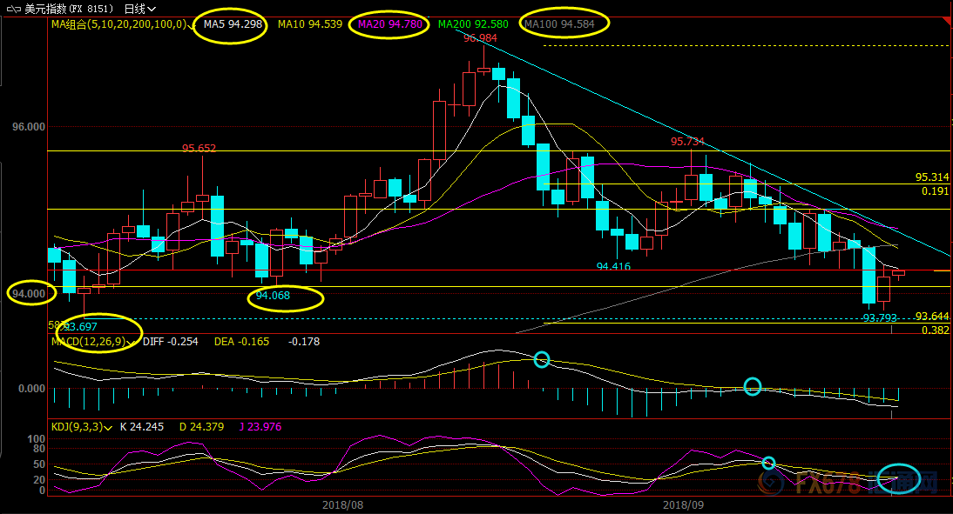Click the 96.984 peak price label

(x=481, y=38)
